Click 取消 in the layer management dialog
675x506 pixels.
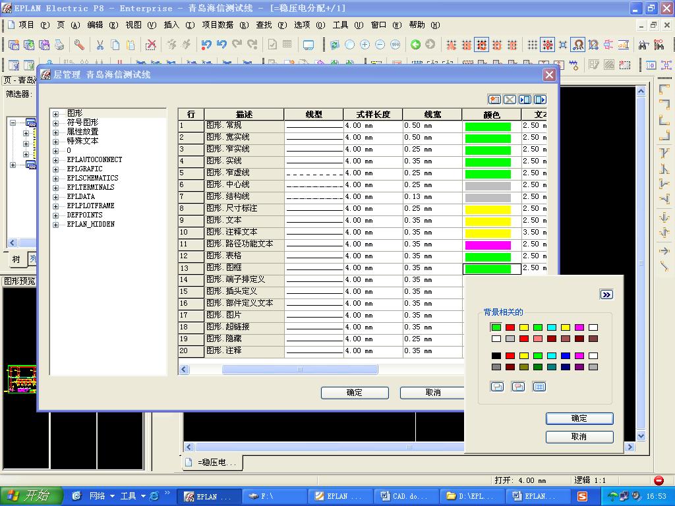coord(432,393)
